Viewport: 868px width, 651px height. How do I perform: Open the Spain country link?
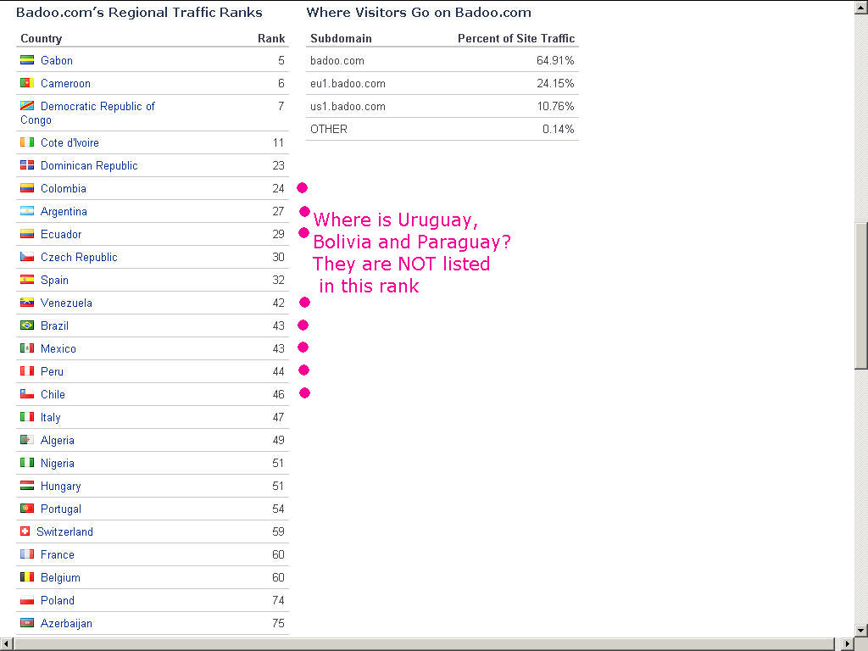point(54,280)
